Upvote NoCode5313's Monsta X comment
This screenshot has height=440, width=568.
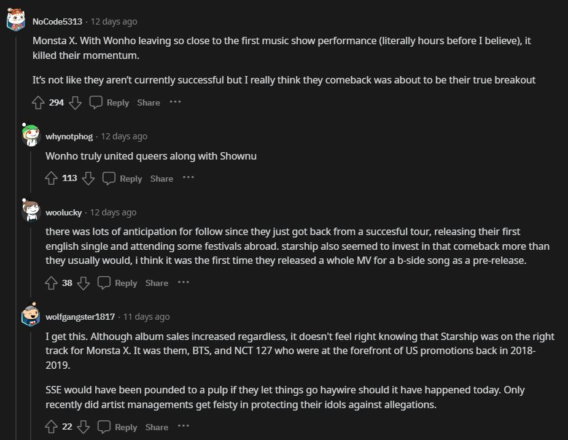[x=38, y=102]
